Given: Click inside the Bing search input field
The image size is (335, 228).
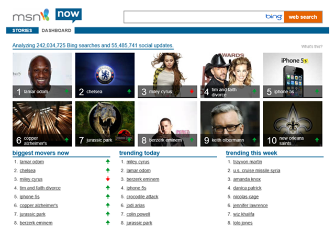Looking at the screenshot, I should [194, 17].
